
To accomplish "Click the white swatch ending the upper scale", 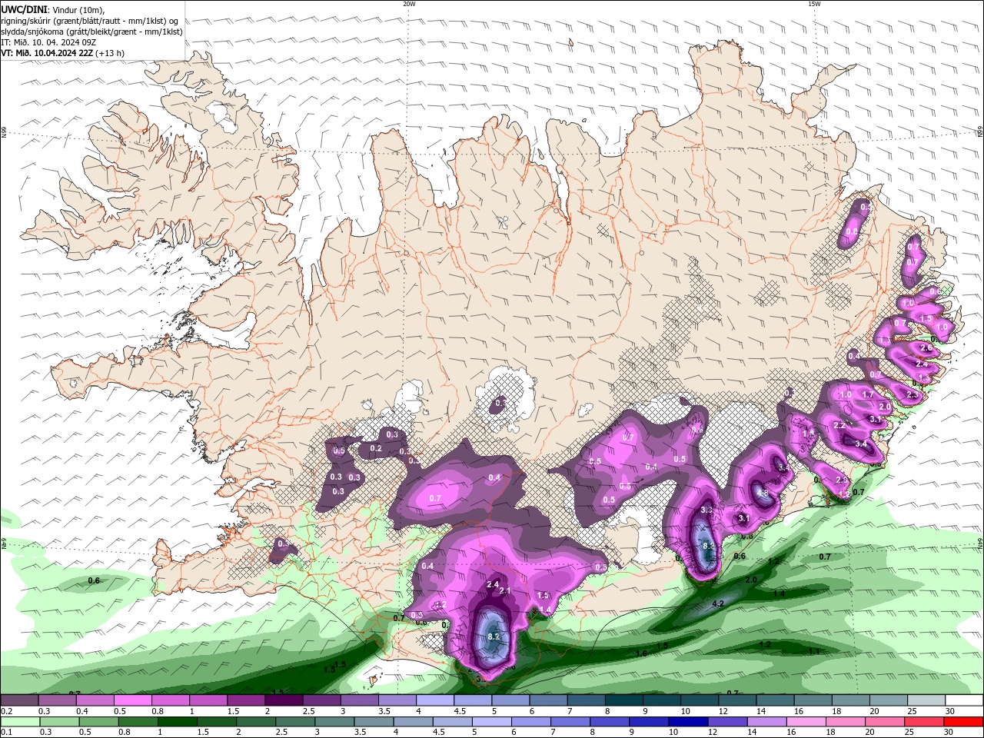I will [x=963, y=700].
